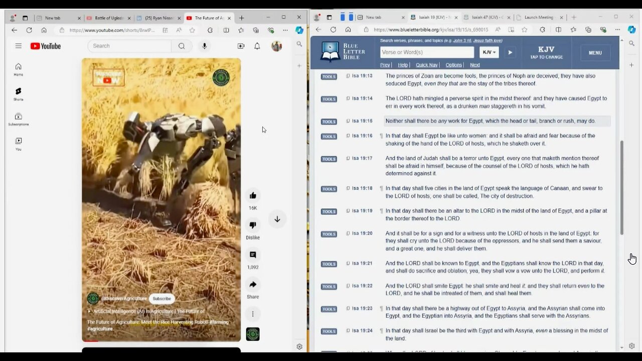Go to YouTube Home in sidebar
This screenshot has height=361, width=642.
pyautogui.click(x=18, y=69)
